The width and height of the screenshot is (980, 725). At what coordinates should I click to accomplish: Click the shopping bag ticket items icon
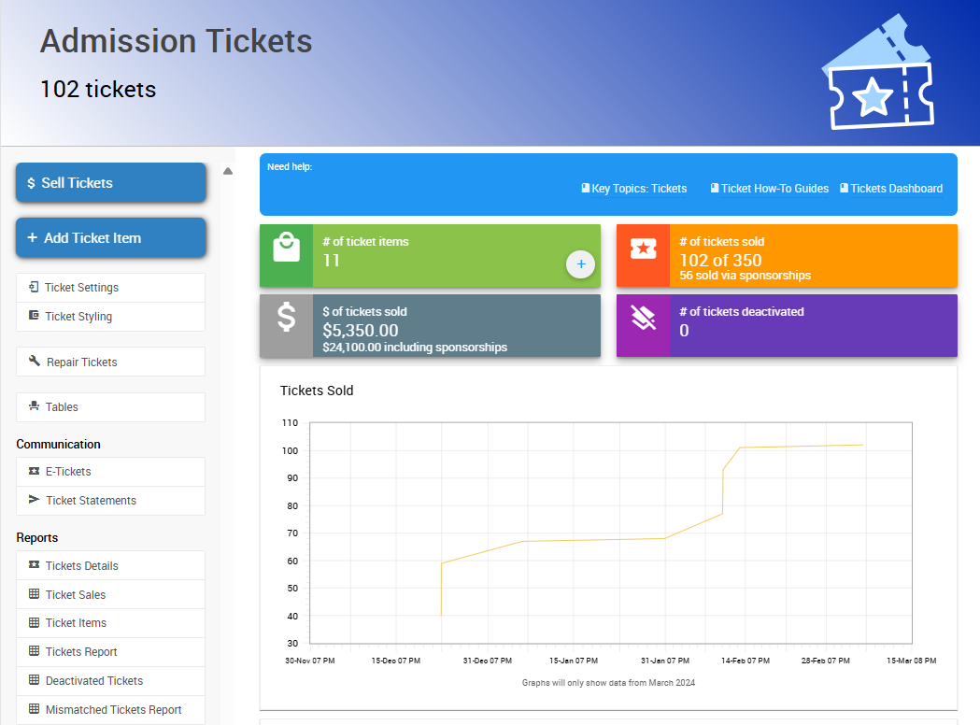pyautogui.click(x=286, y=249)
